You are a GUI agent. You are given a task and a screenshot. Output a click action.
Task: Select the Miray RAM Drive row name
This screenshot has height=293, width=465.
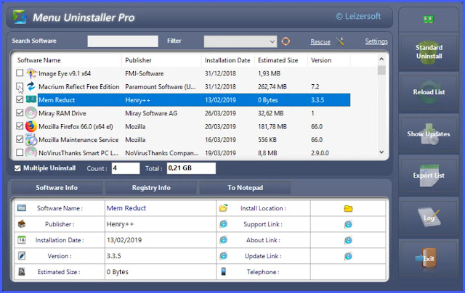(x=62, y=113)
